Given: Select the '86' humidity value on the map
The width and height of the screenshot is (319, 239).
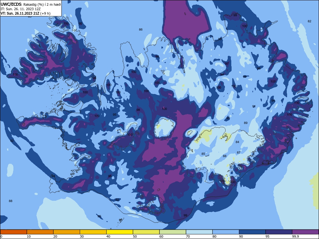Looking at the screenshot, I should click(141, 29).
